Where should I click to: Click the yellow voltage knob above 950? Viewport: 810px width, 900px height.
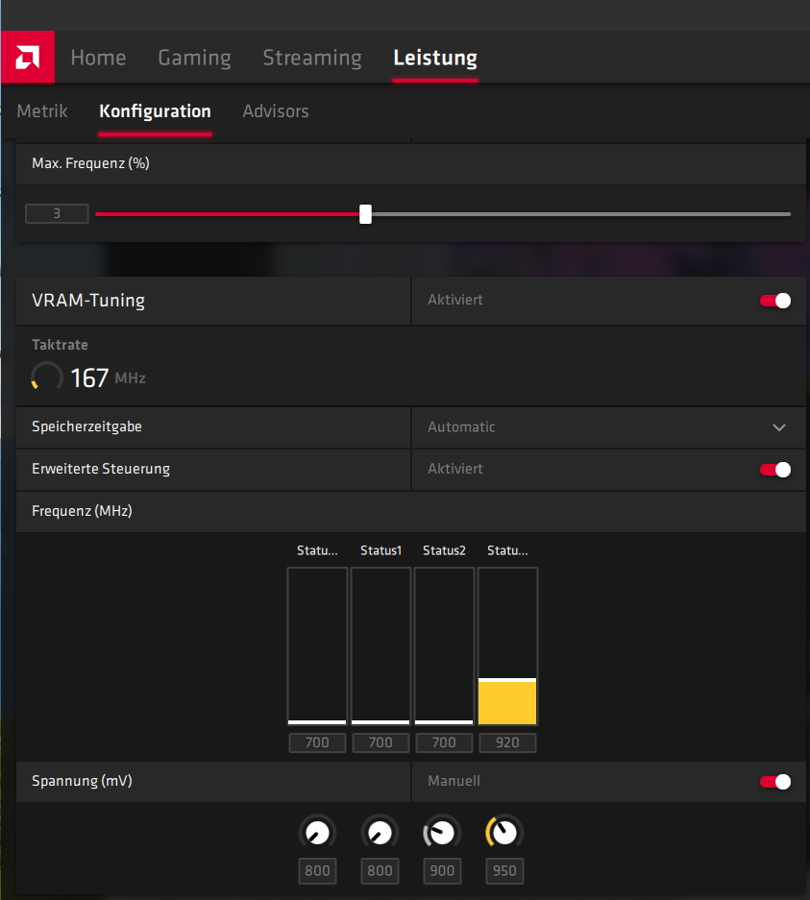click(504, 833)
